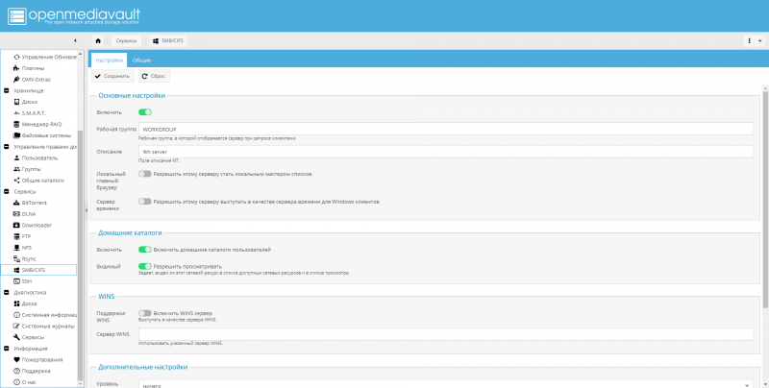769x388 pixels.
Task: Open Группы in the sidebar
Action: coord(31,169)
